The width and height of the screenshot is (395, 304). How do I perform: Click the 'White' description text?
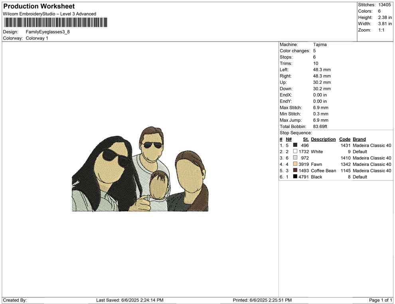317,152
